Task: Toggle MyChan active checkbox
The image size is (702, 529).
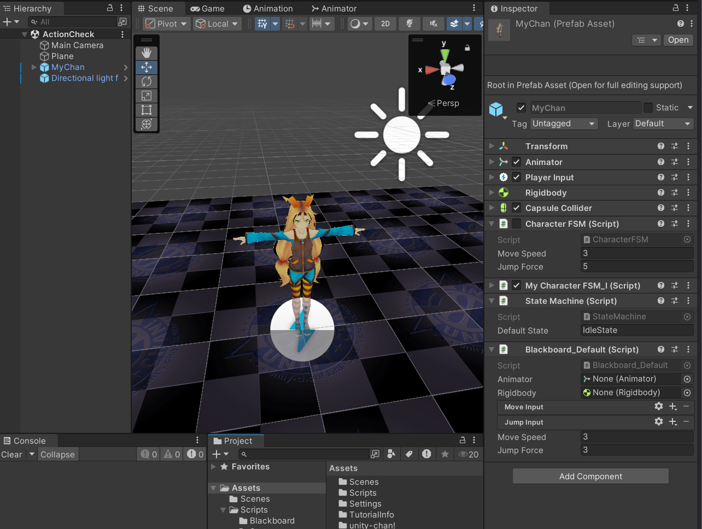Action: pyautogui.click(x=521, y=108)
